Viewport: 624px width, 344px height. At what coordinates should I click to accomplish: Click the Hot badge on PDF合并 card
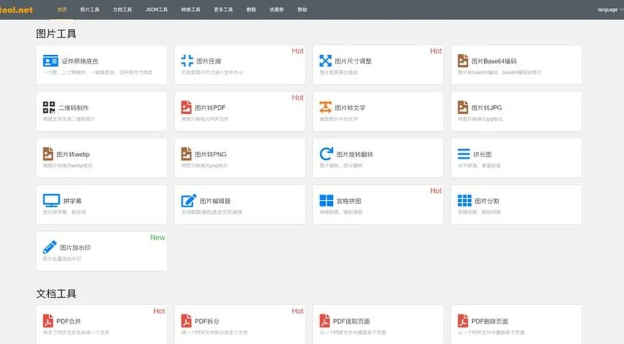coord(159,311)
